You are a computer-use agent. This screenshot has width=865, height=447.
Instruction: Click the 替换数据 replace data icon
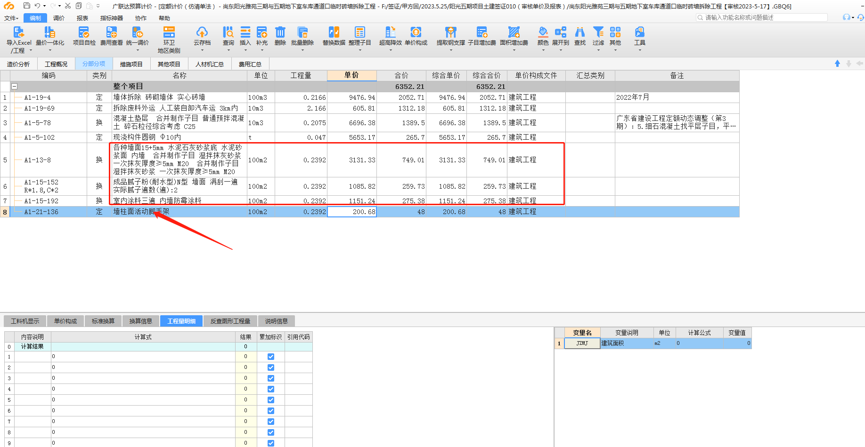tap(334, 32)
